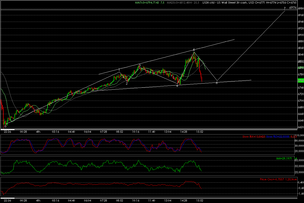The height and width of the screenshot is (203, 304).
Task: Click the 6860 price axis value
Action: [301, 48]
